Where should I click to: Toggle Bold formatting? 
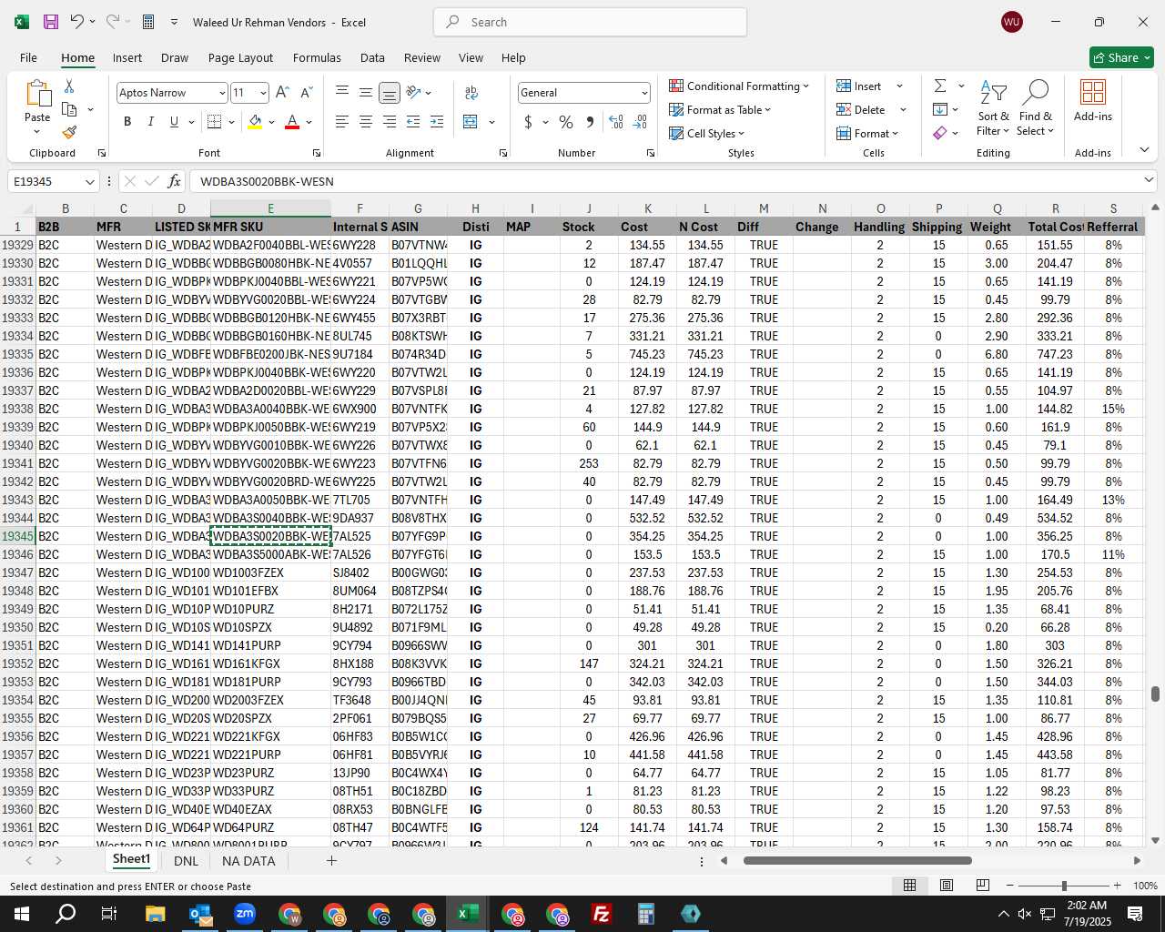pyautogui.click(x=127, y=122)
